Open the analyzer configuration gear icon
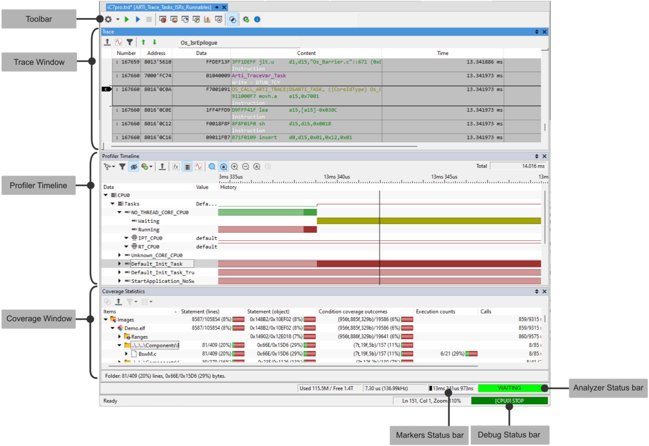The height and width of the screenshot is (446, 649). (108, 19)
